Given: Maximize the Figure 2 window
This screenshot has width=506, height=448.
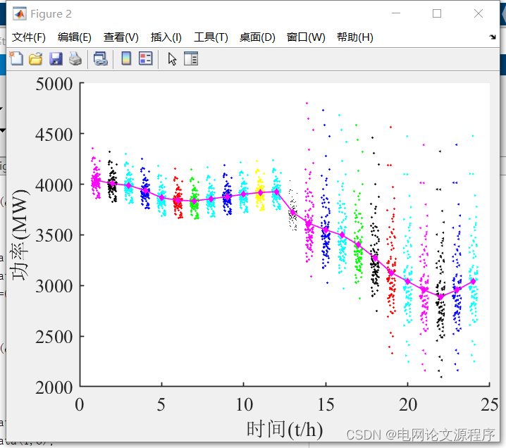Looking at the screenshot, I should pyautogui.click(x=437, y=13).
